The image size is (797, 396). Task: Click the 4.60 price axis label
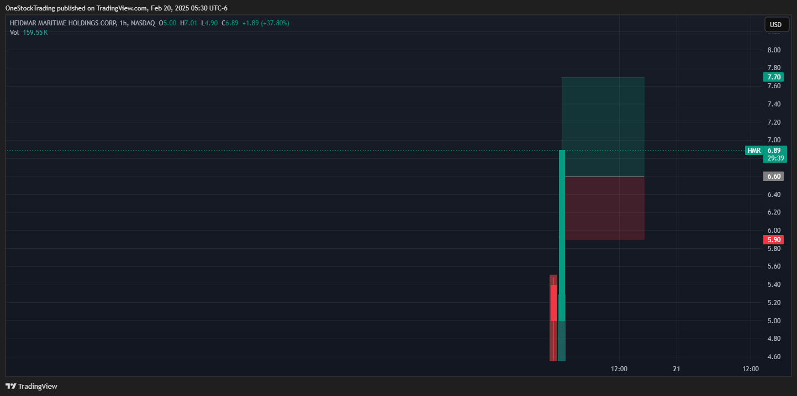774,357
